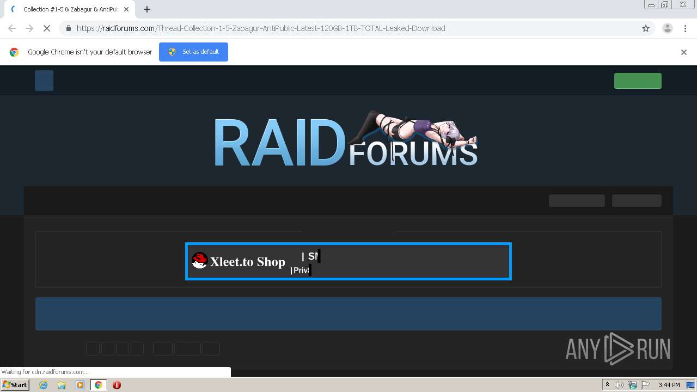
Task: Open Chrome three-dot menu
Action: coord(685,28)
